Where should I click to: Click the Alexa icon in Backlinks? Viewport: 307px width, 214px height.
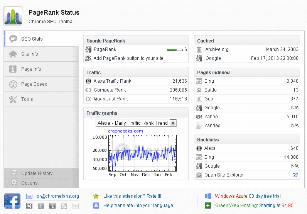199,148
